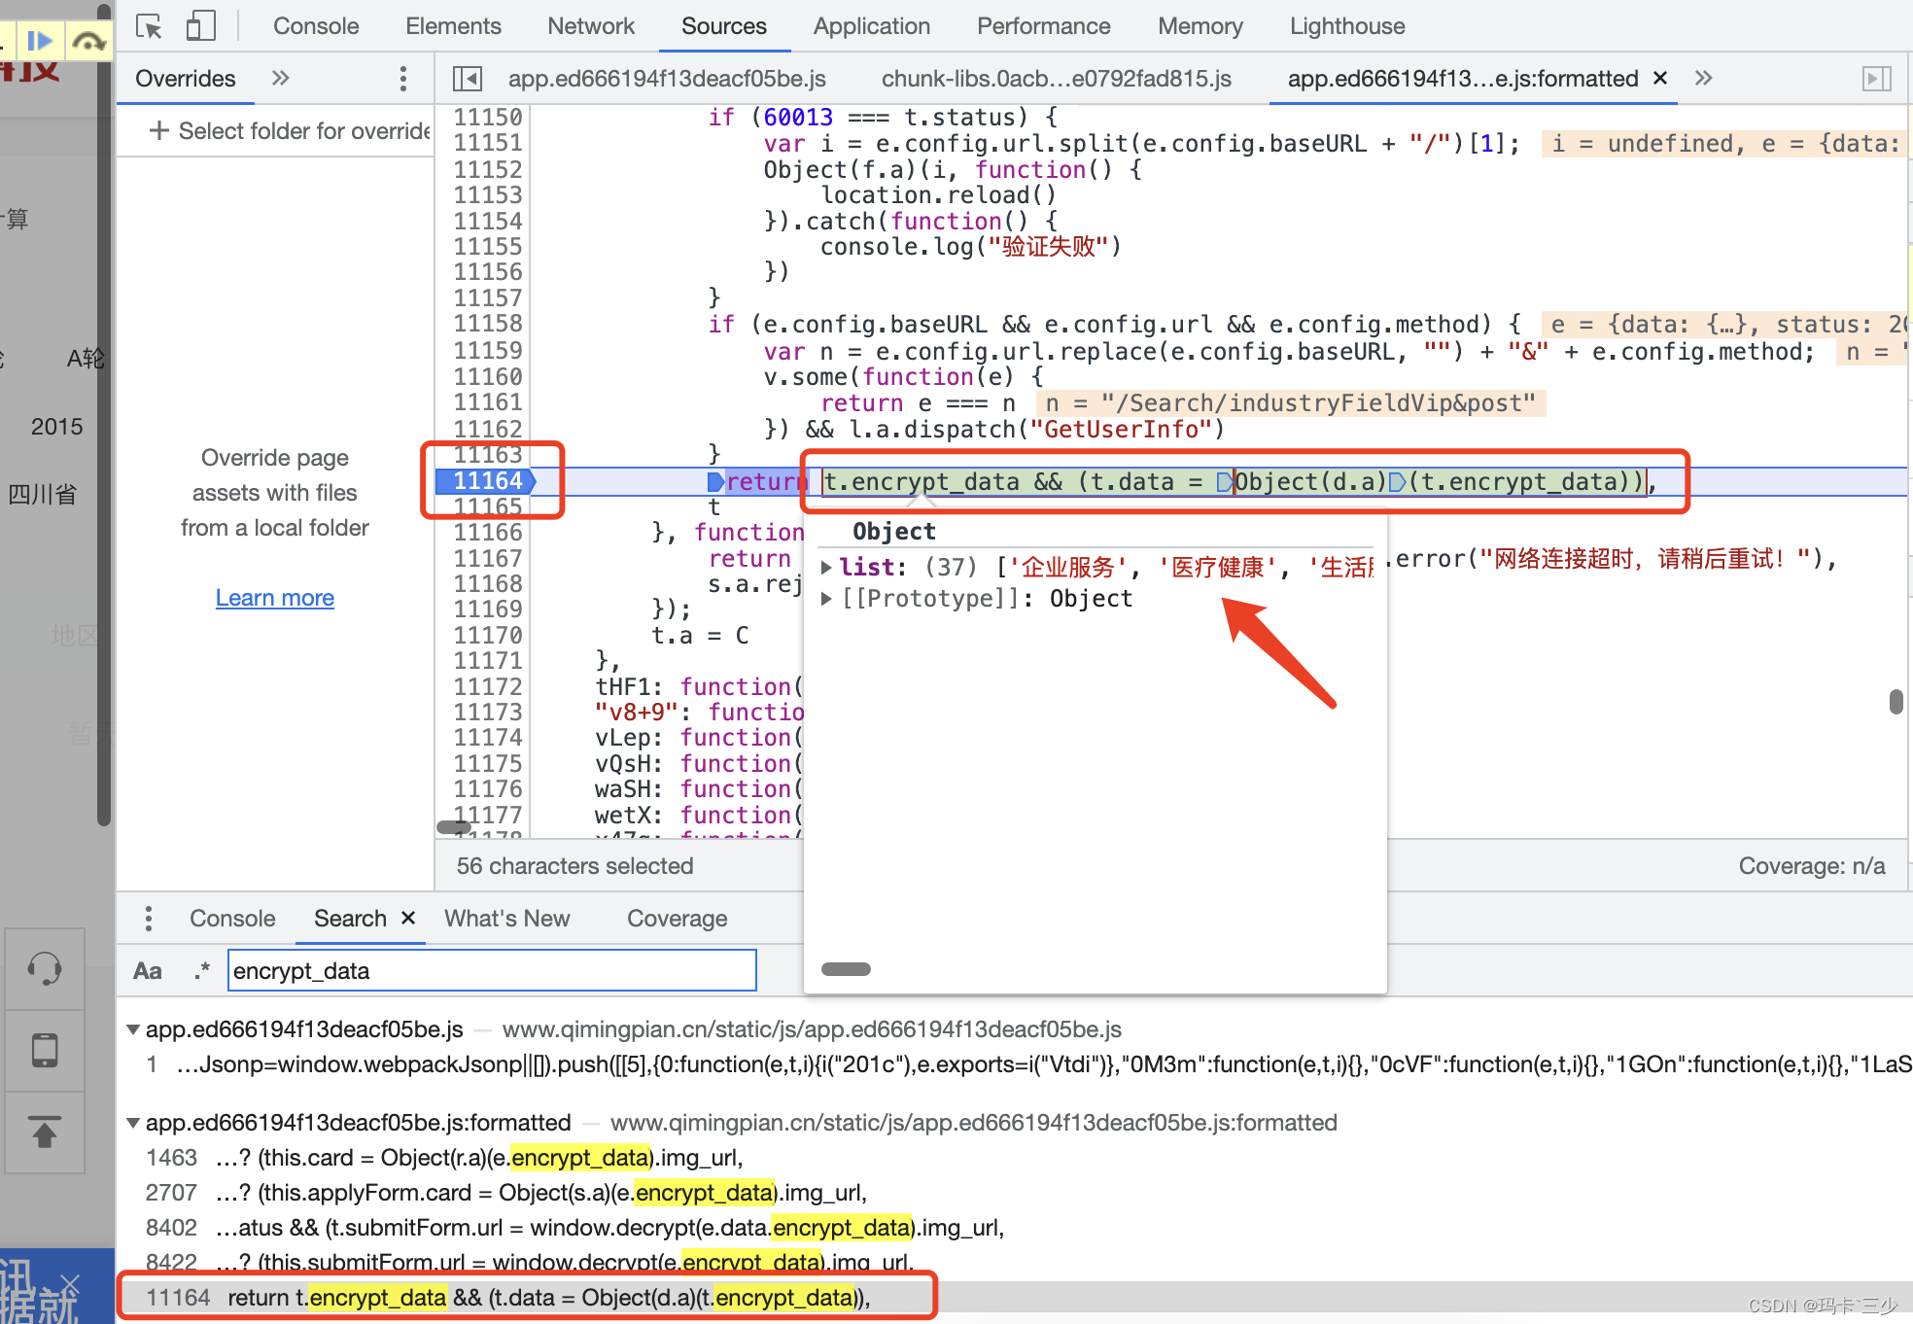Image resolution: width=1913 pixels, height=1324 pixels.
Task: Toggle breakpoint on line 11165
Action: [488, 506]
